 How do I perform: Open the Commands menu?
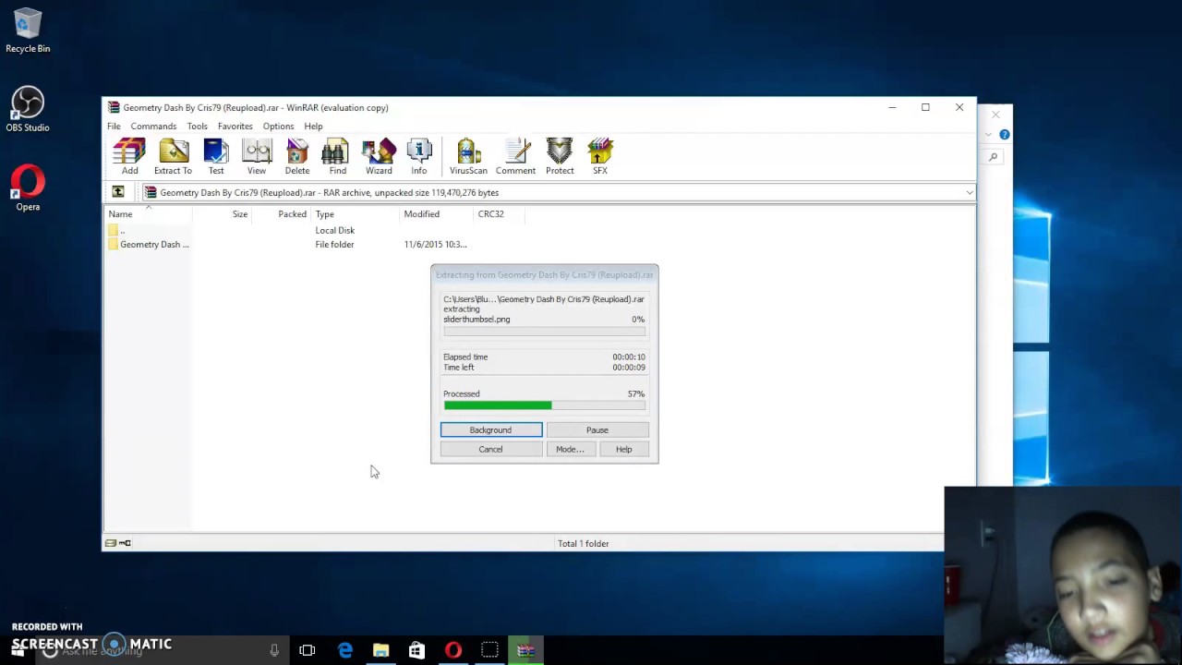coord(153,127)
